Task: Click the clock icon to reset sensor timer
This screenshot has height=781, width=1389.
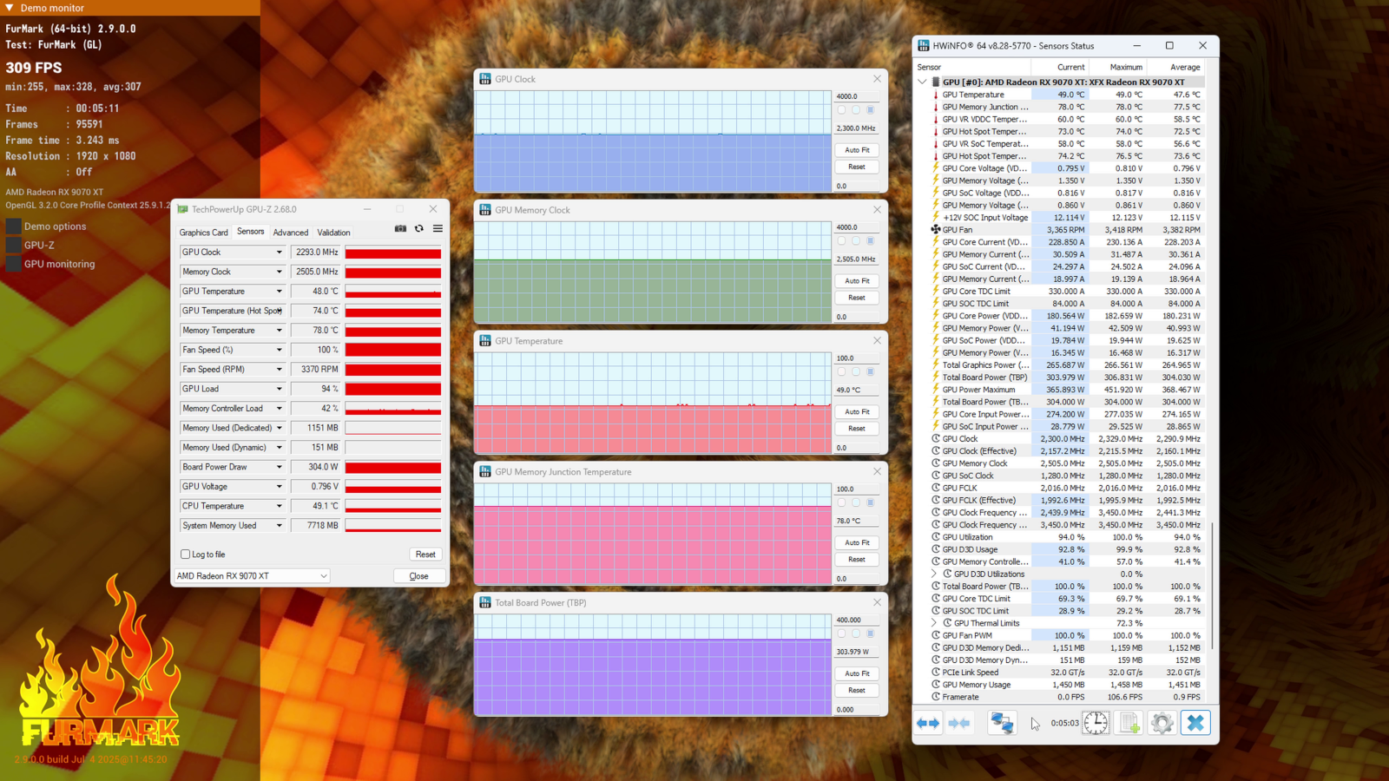Action: click(x=1096, y=723)
